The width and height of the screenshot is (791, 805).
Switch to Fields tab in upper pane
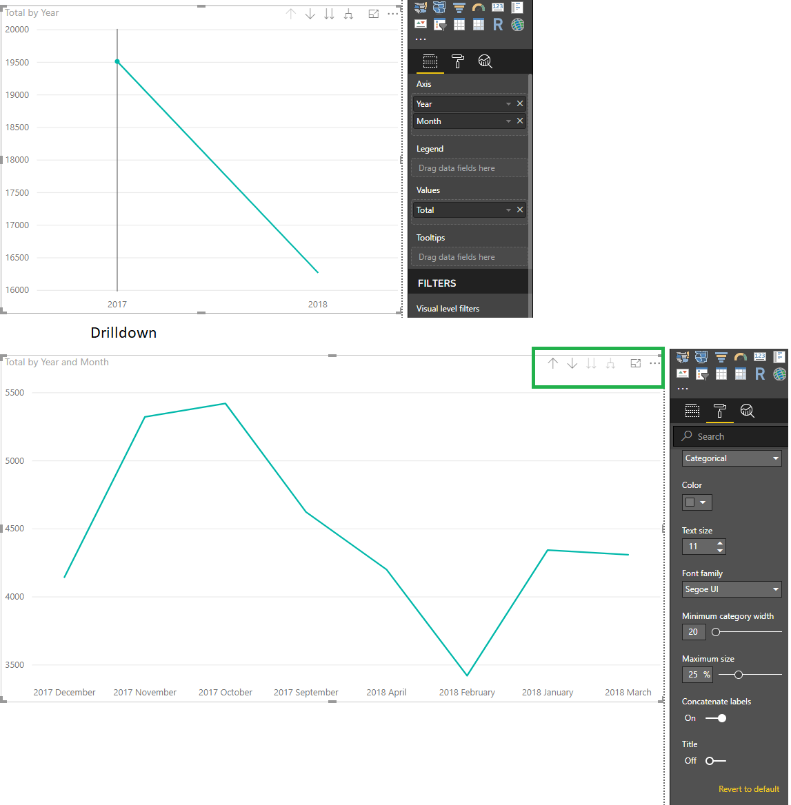(430, 61)
